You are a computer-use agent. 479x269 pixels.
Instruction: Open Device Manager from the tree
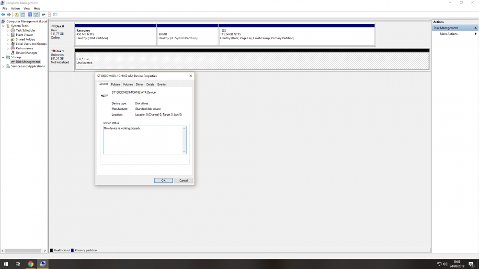pos(26,53)
